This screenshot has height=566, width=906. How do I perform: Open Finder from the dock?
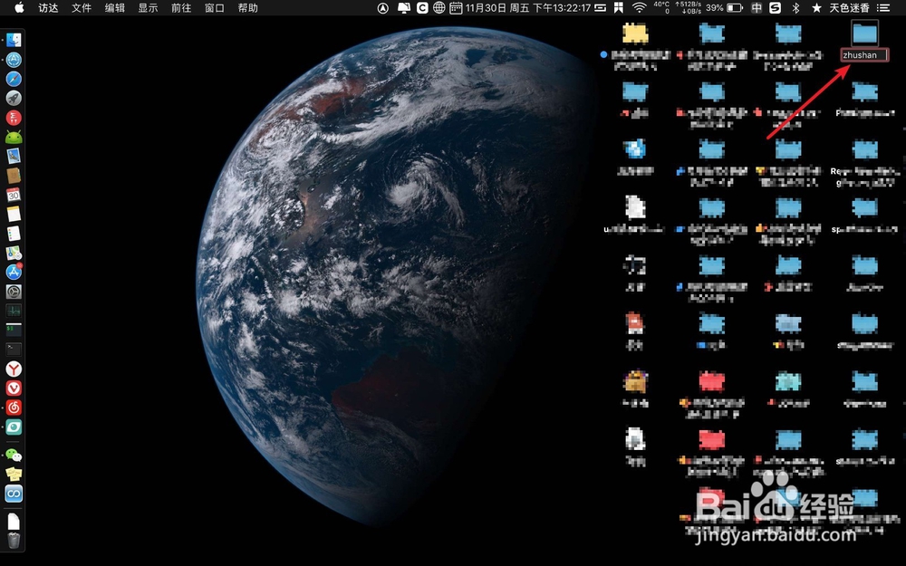point(14,40)
